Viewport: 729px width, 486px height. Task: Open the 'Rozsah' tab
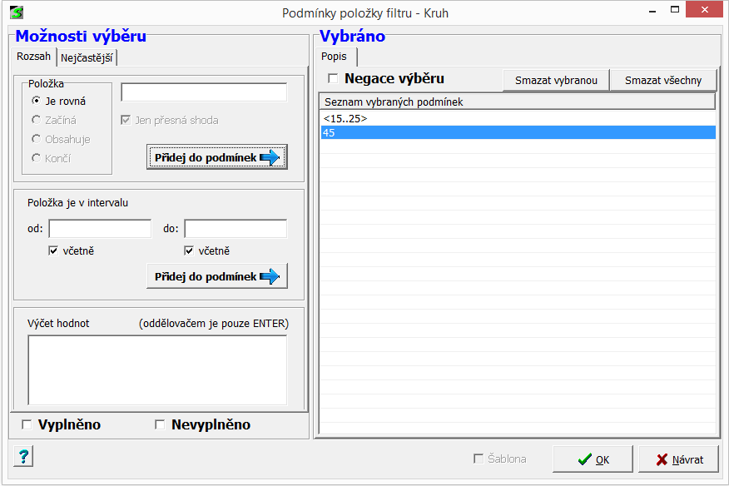[34, 57]
